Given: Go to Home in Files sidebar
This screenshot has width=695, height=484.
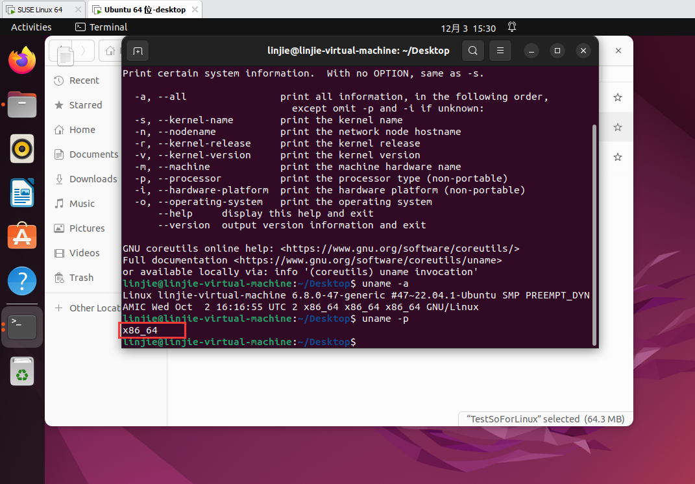Looking at the screenshot, I should tap(84, 130).
